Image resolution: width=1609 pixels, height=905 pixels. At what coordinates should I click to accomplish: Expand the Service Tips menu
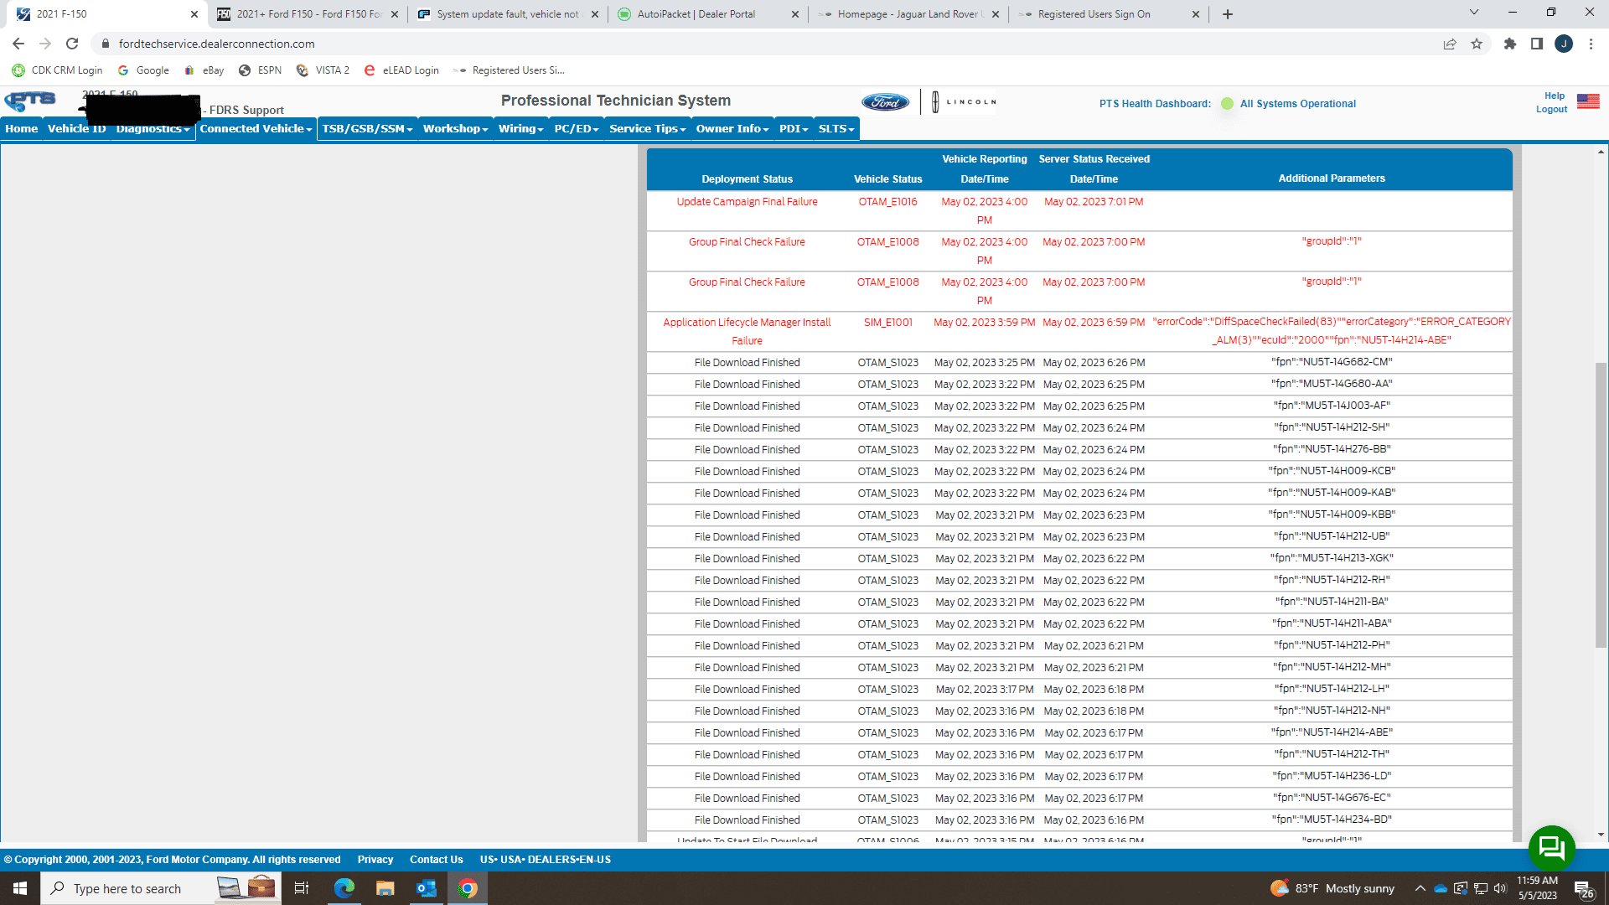(x=647, y=129)
